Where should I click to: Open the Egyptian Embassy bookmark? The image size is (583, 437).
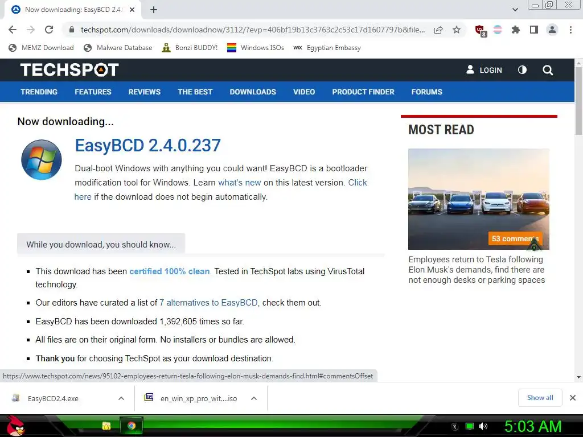327,48
